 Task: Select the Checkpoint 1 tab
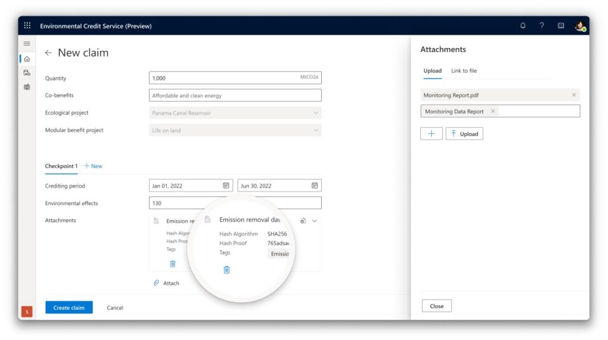pos(61,166)
